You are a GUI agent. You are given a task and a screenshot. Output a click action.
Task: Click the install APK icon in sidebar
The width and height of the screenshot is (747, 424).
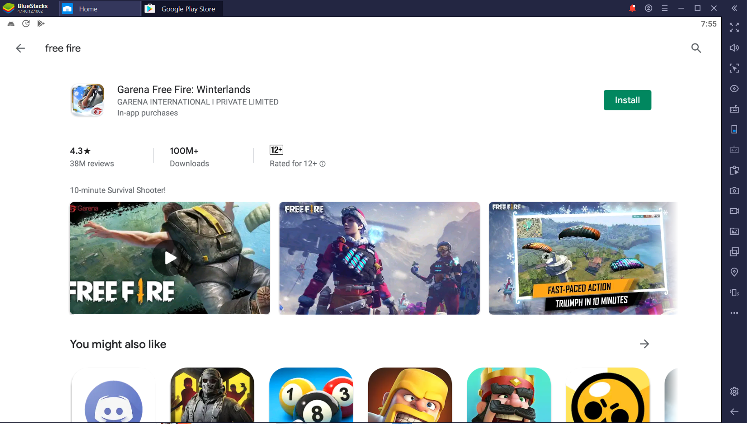click(x=734, y=170)
